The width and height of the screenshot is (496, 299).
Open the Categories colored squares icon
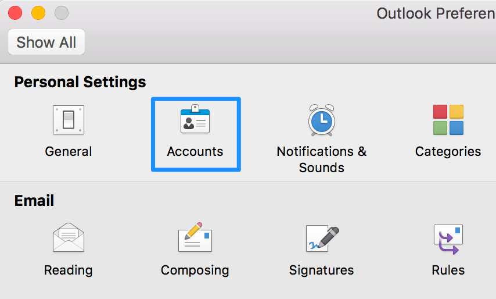448,120
